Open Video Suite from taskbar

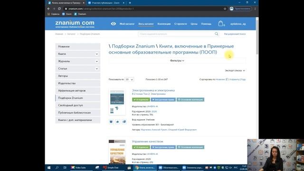tap(78, 168)
